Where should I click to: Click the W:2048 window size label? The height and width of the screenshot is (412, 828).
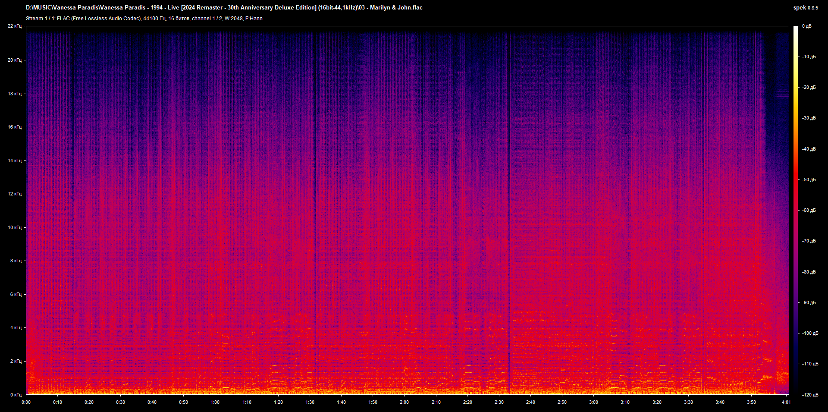234,19
